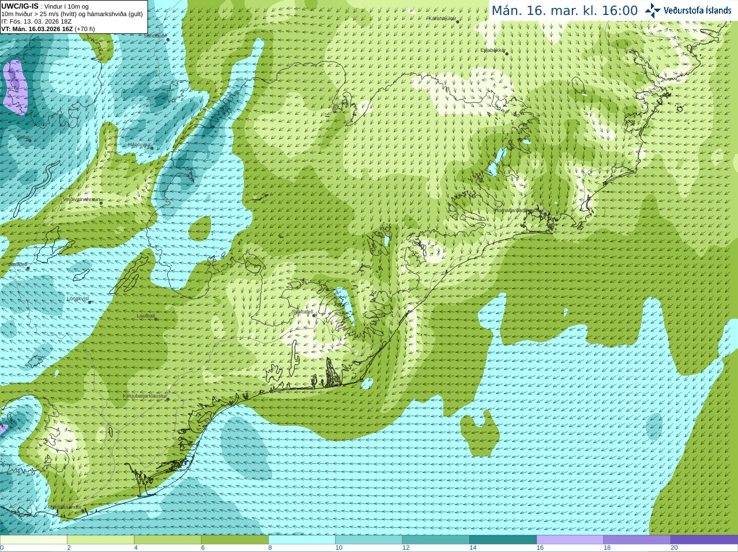Viewport: 738px width, 552px height.
Task: Click the Veiðivatnahraun station label
Action: click(x=81, y=199)
